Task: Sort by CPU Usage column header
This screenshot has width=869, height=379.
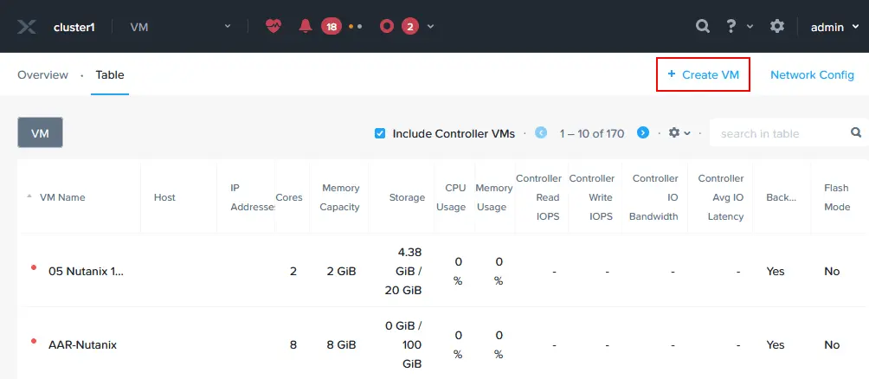Action: point(451,197)
